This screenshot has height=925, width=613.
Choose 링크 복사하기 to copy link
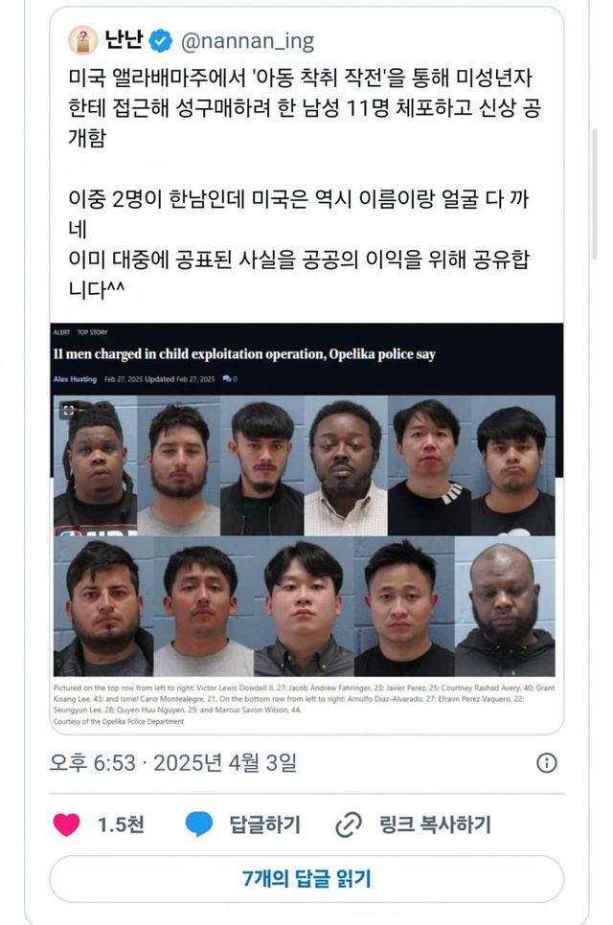pyautogui.click(x=435, y=824)
